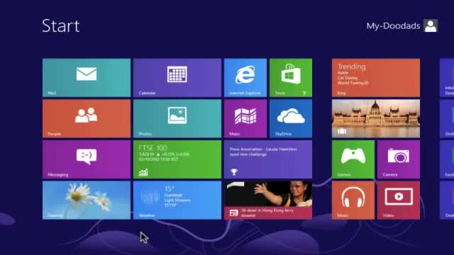
Task: Open the News tile about Hong Kong ferry
Action: tap(268, 200)
